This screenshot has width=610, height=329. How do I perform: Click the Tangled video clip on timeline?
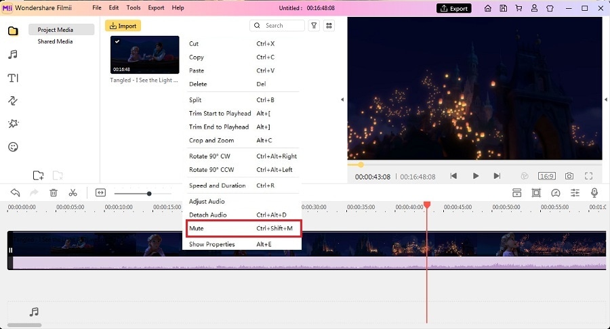(306, 250)
